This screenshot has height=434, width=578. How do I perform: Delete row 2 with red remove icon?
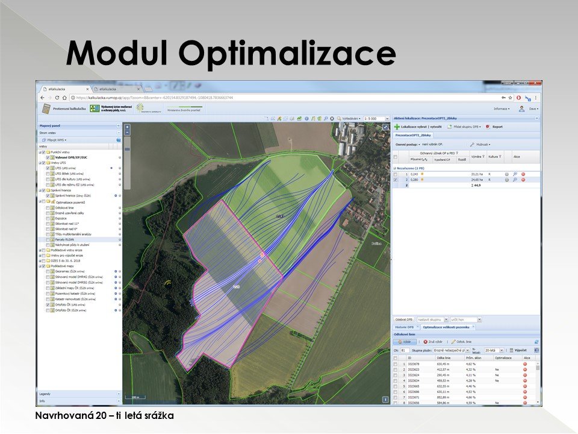(523, 180)
